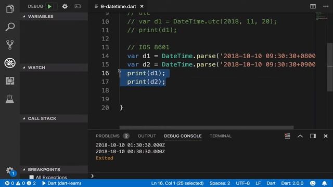
Task: Collapse the Breakpoints section
Action: 54,170
